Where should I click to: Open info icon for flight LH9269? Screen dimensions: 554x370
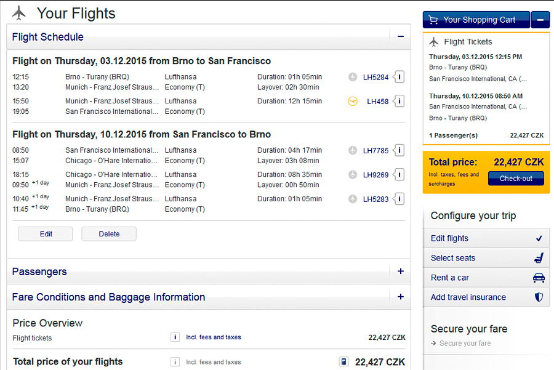point(399,175)
